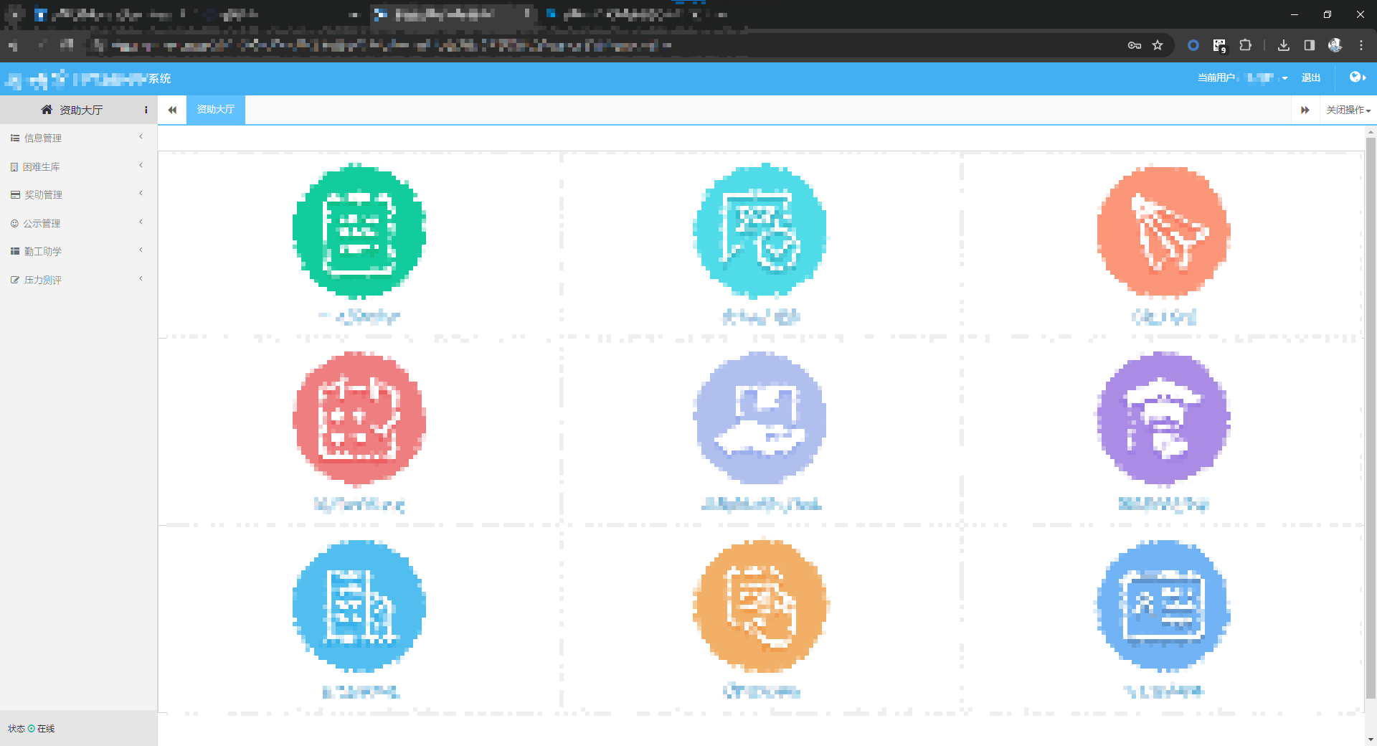This screenshot has width=1377, height=746.
Task: Open the orange paper plane icon
Action: (1163, 230)
